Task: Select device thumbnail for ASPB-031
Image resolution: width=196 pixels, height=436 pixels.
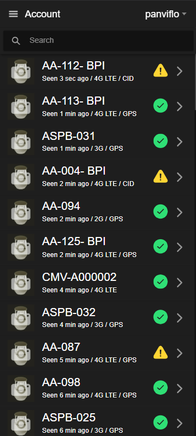Action: click(x=21, y=142)
